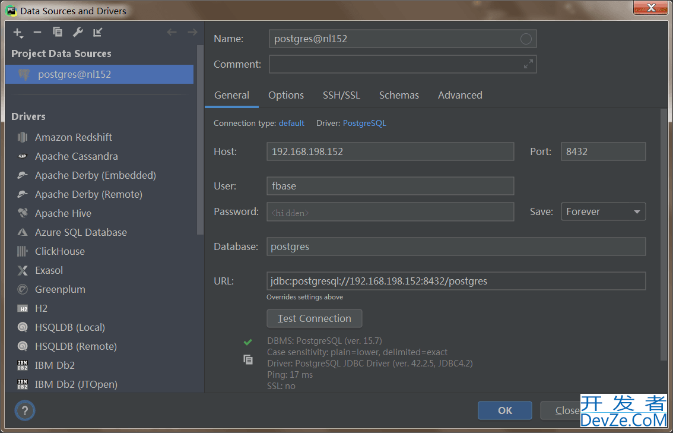Image resolution: width=673 pixels, height=433 pixels.
Task: Click the HSQLDB (Local) icon
Action: pos(23,327)
